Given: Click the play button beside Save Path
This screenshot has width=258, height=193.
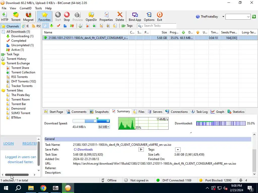Looking at the screenshot, I should [x=141, y=150].
